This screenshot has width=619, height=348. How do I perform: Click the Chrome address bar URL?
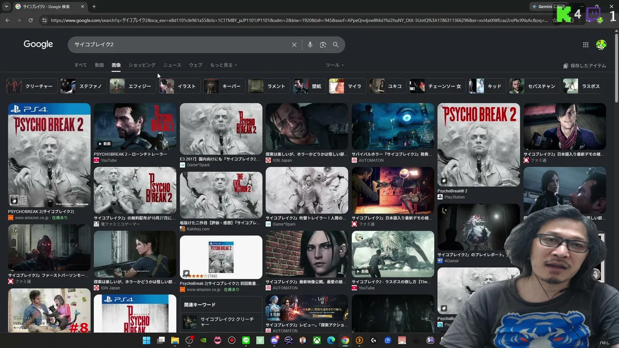point(299,20)
